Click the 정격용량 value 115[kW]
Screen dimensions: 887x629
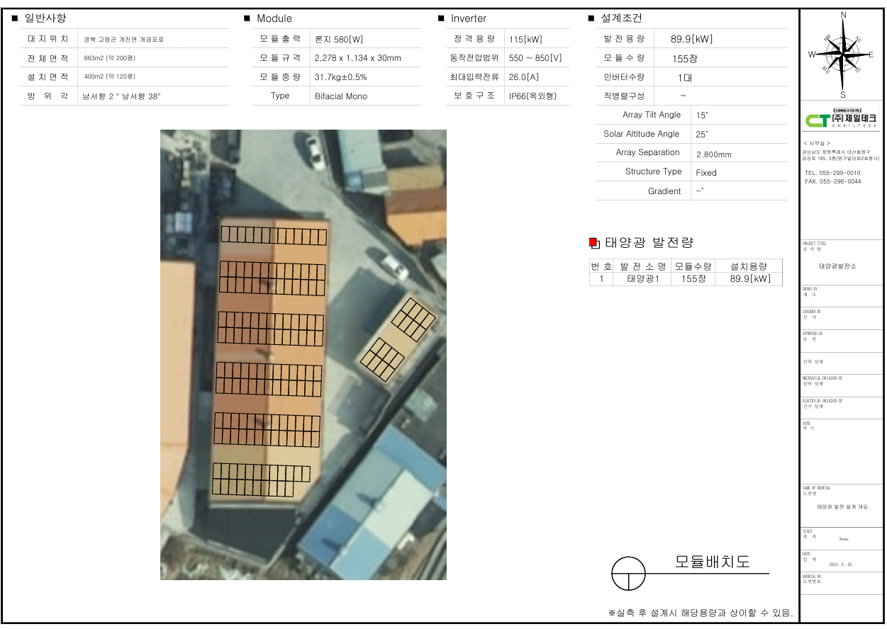pyautogui.click(x=525, y=40)
